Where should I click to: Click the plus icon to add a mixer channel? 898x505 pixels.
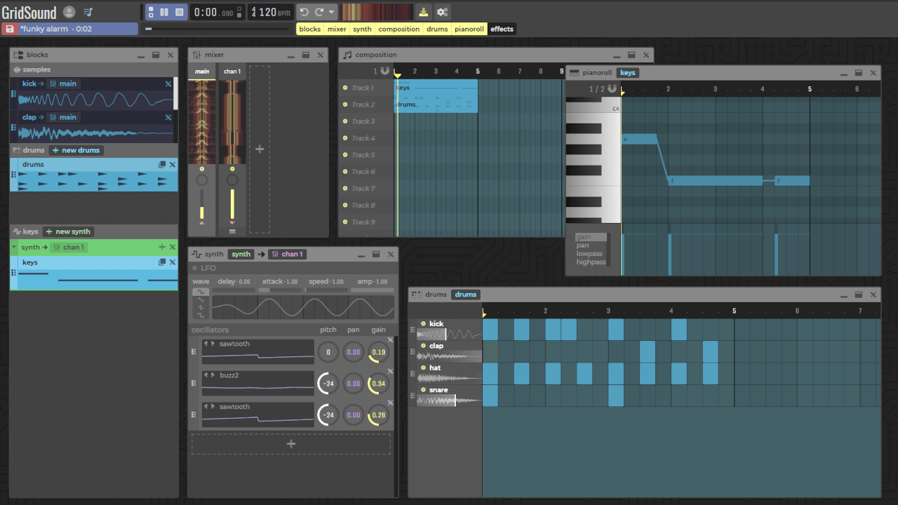pos(260,149)
